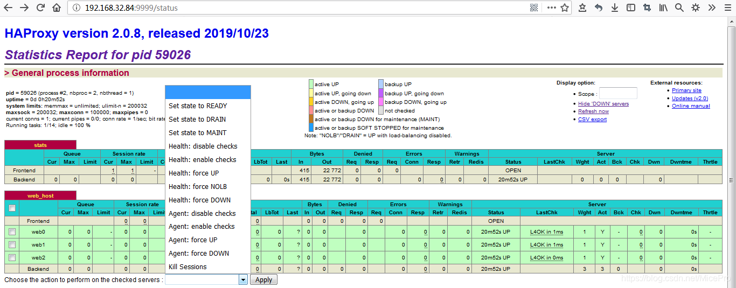Tick the web0 server checkbox
This screenshot has width=736, height=288.
(x=12, y=232)
